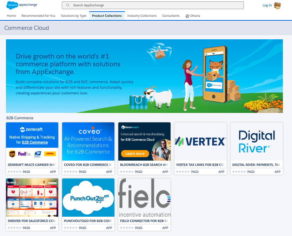292x236 pixels.
Task: Click inRiver for Salesforce title
Action: [x=32, y=221]
